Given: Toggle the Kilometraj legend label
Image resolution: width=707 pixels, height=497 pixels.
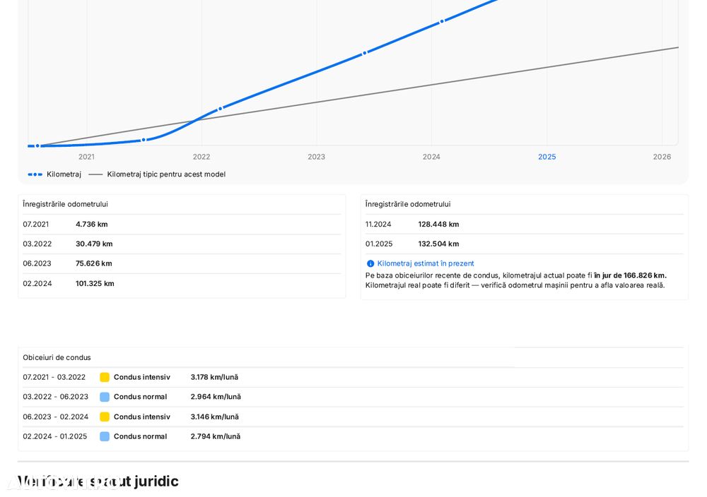Looking at the screenshot, I should pos(64,174).
